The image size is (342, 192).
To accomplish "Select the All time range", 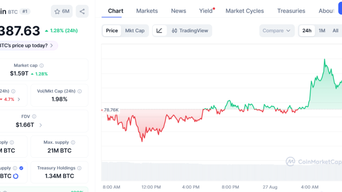I will click(335, 31).
